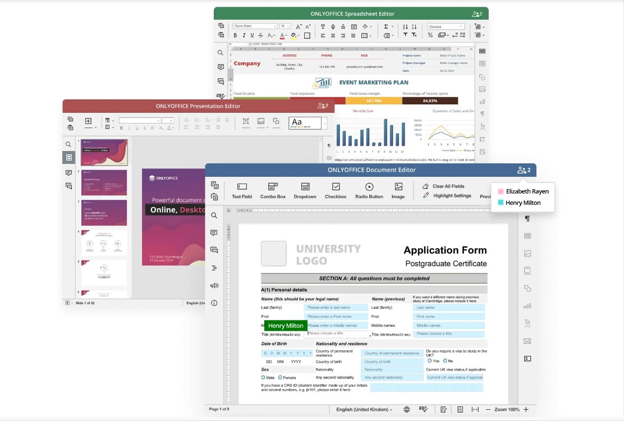Select the Female radio button

click(x=280, y=377)
